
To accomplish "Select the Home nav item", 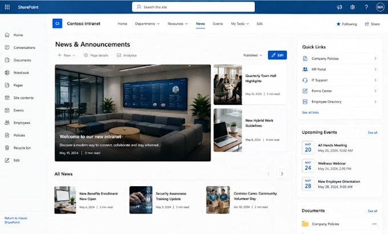I will [x=122, y=24].
